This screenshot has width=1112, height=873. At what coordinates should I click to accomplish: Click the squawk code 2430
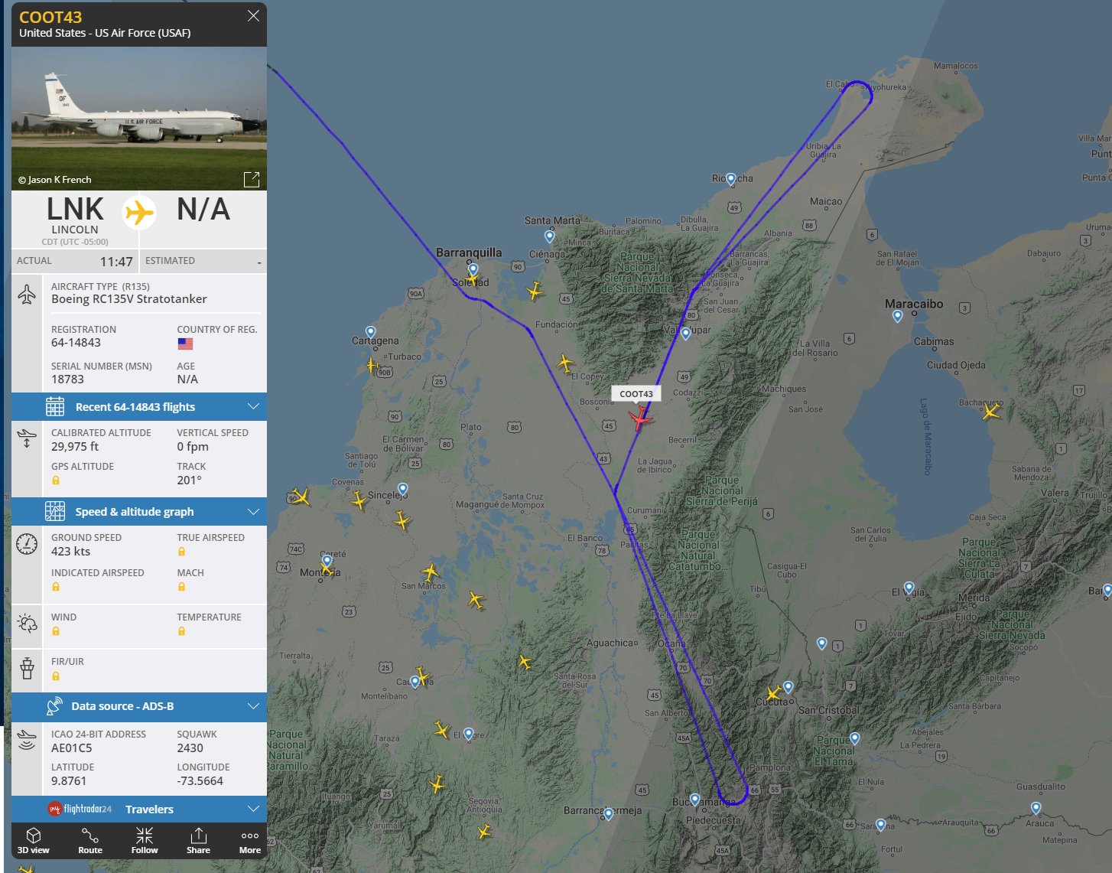tap(190, 748)
